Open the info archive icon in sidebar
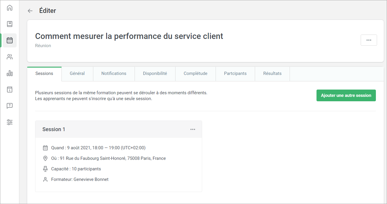Screen dimensions: 387x204 (x=10, y=90)
